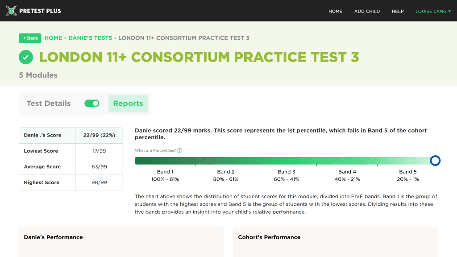457x257 pixels.
Task: Click the Average Score value 63/99
Action: (x=99, y=166)
